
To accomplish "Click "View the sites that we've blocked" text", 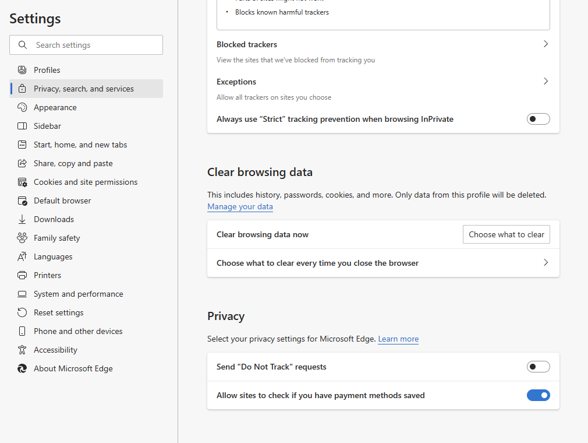I will pyautogui.click(x=296, y=59).
